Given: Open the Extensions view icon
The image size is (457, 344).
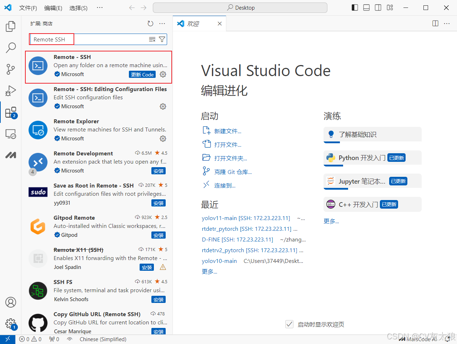Looking at the screenshot, I should [11, 112].
